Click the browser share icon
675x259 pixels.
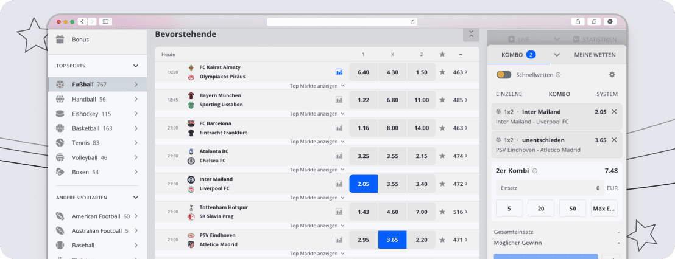coord(578,21)
